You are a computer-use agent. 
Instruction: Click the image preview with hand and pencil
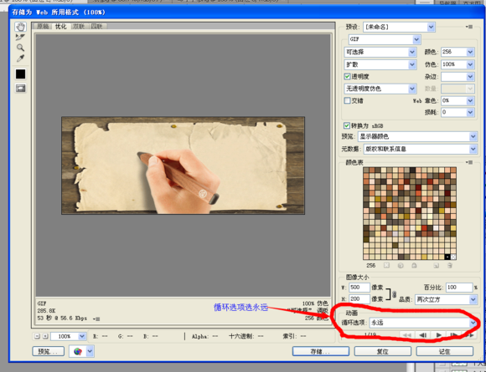183,166
